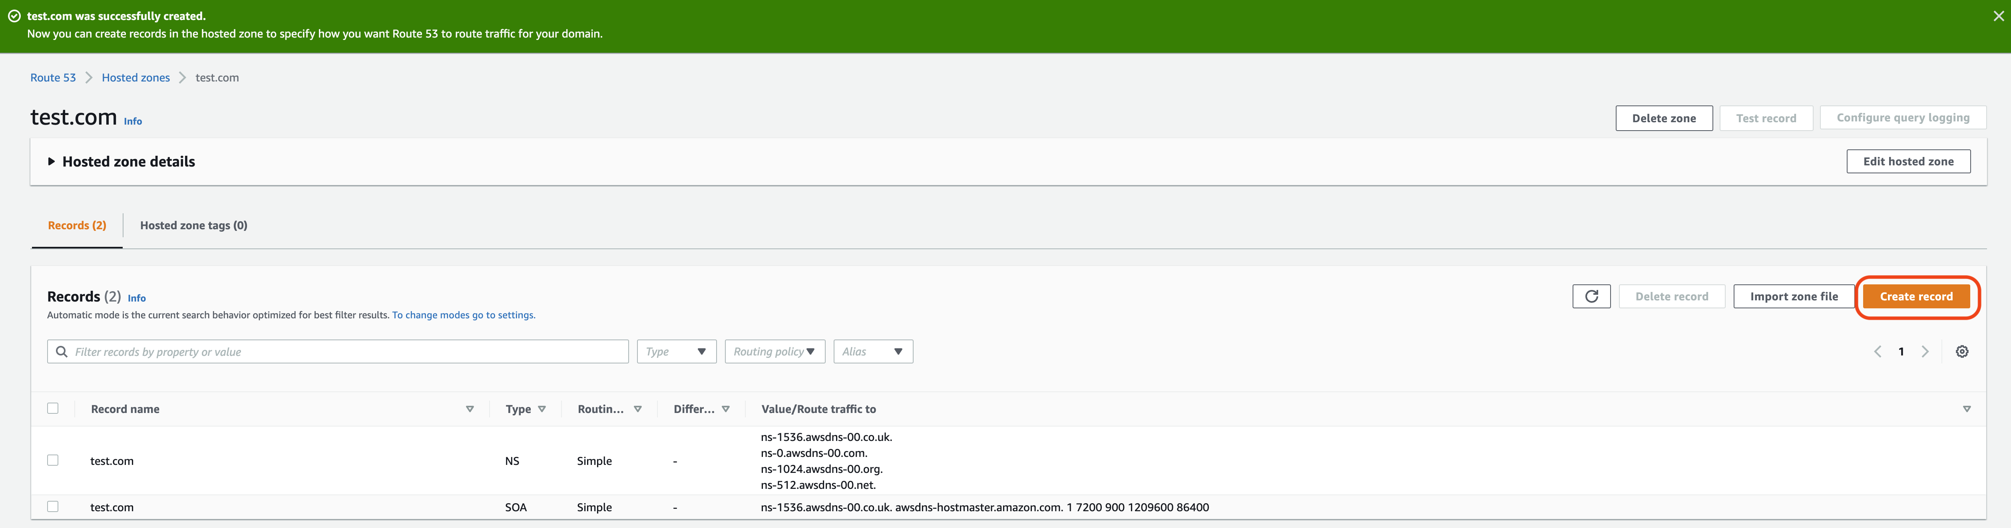Go to previous page of records
Viewport: 2011px width, 528px height.
pos(1878,352)
